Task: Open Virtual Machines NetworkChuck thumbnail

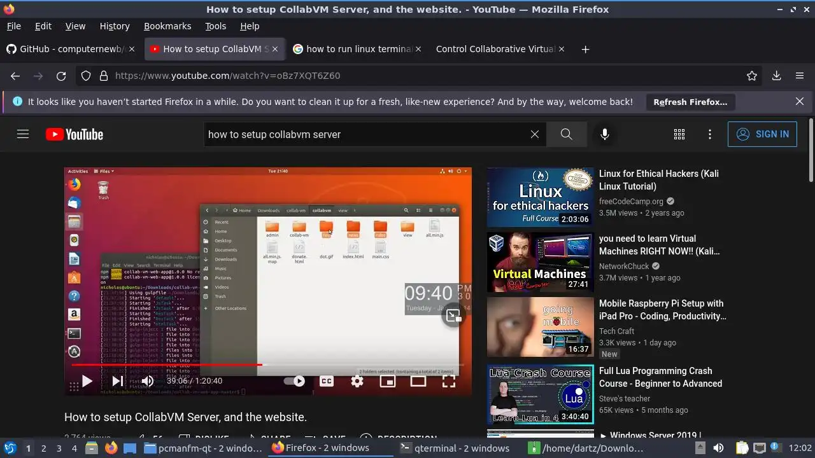Action: pyautogui.click(x=540, y=262)
